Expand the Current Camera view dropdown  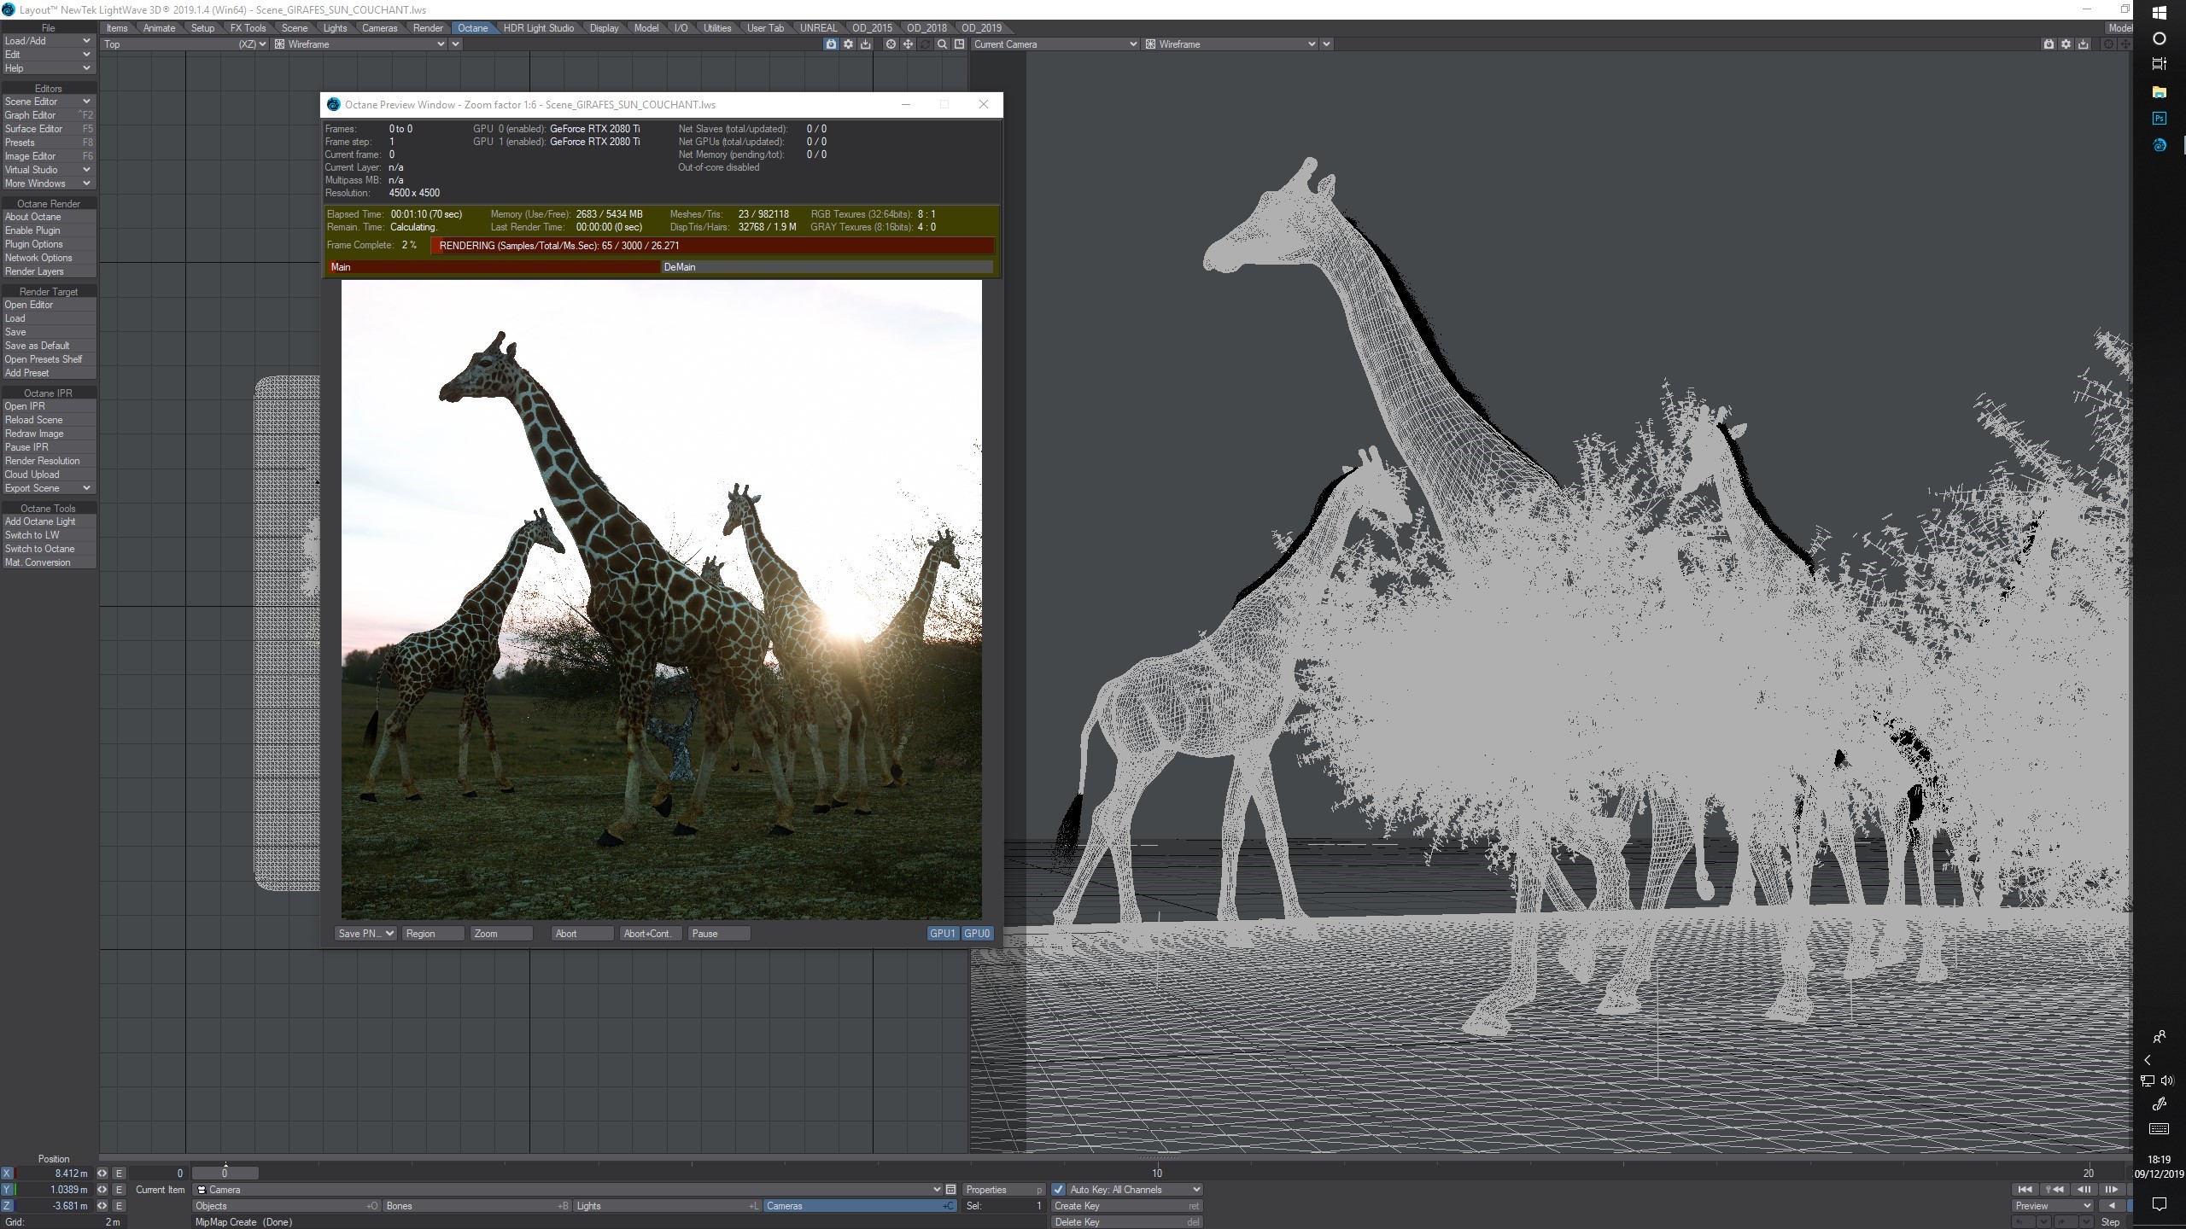pos(1132,44)
